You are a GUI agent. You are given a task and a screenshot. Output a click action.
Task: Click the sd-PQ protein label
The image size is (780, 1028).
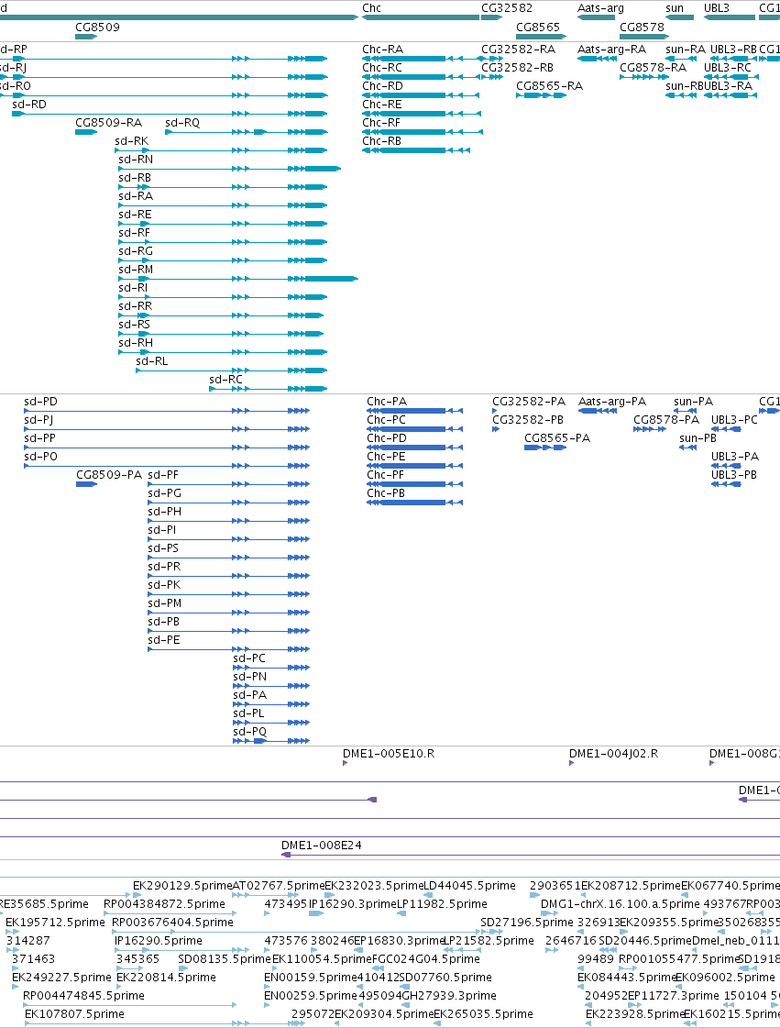(x=249, y=733)
